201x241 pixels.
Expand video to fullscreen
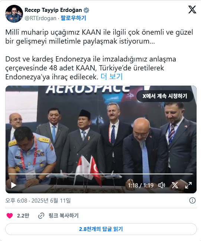click(188, 185)
